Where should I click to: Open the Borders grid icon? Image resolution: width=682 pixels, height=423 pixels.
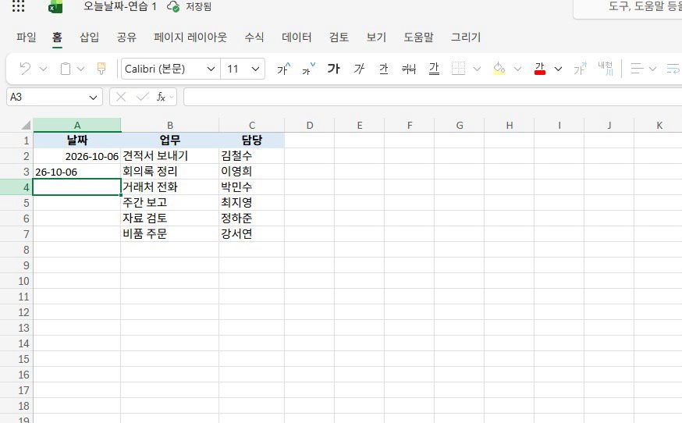point(458,69)
